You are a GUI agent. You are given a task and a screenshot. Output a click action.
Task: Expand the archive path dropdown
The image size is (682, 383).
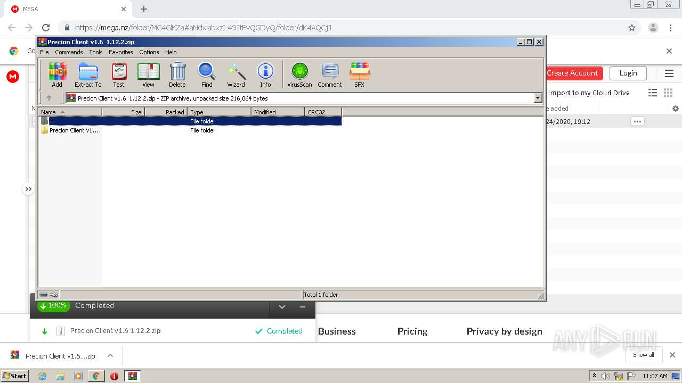click(x=538, y=98)
